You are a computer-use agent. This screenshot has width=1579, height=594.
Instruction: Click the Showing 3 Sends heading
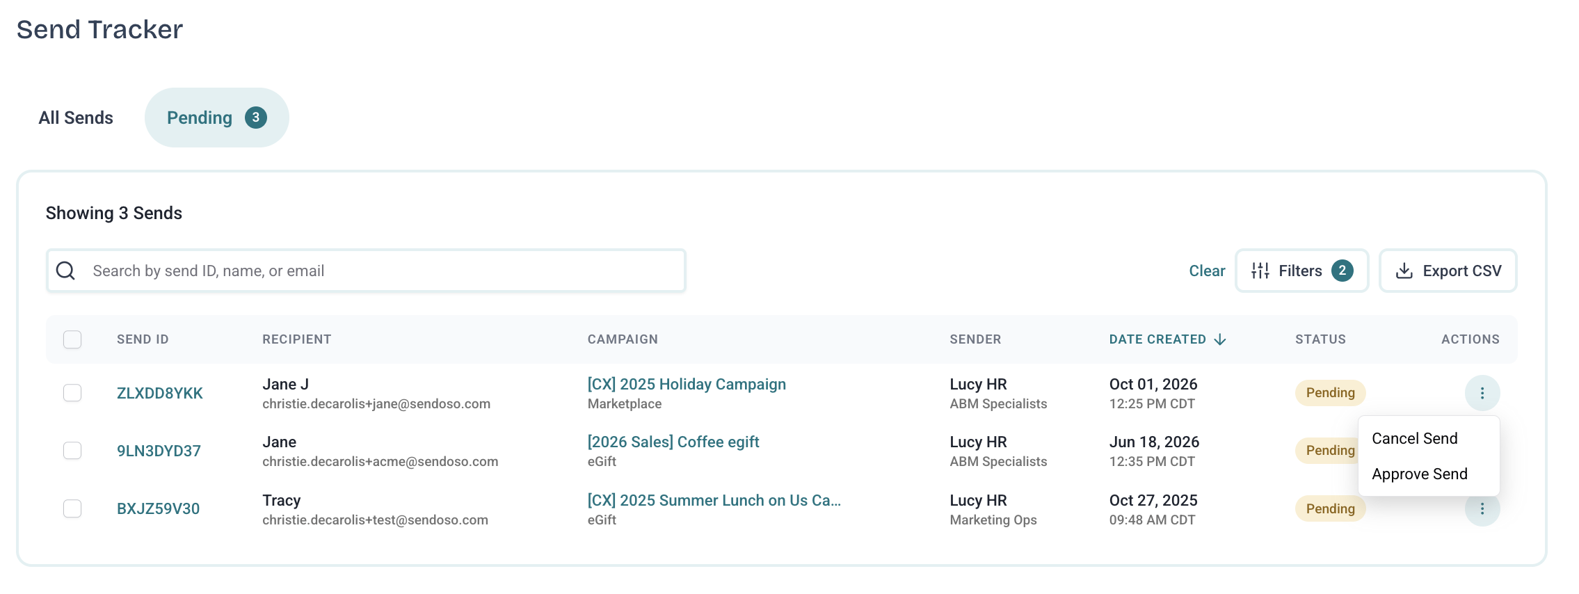pos(114,214)
